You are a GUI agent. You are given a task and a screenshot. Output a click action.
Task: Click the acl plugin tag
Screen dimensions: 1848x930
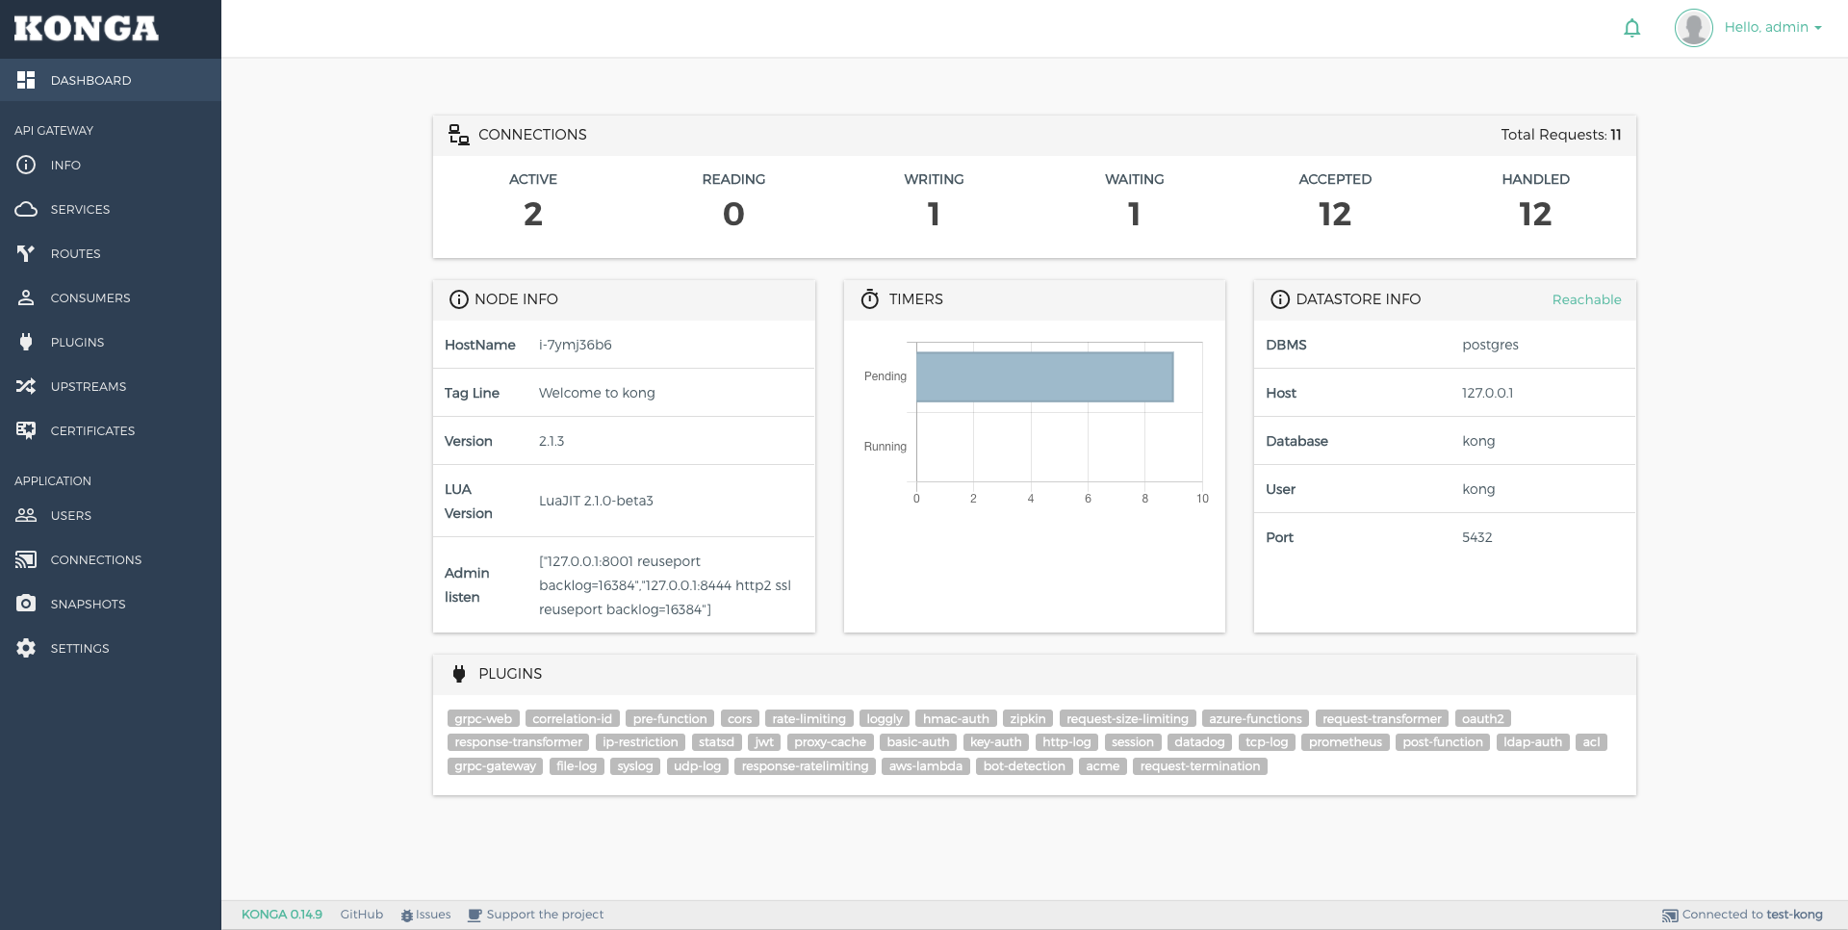[1591, 742]
